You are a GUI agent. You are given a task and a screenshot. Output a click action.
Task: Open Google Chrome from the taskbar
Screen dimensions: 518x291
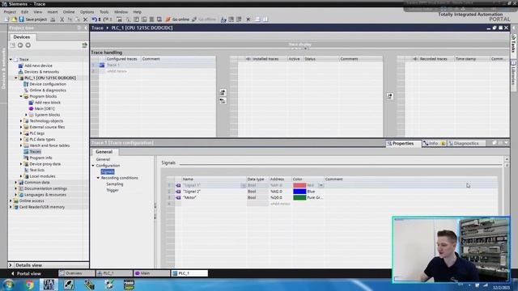click(x=29, y=285)
